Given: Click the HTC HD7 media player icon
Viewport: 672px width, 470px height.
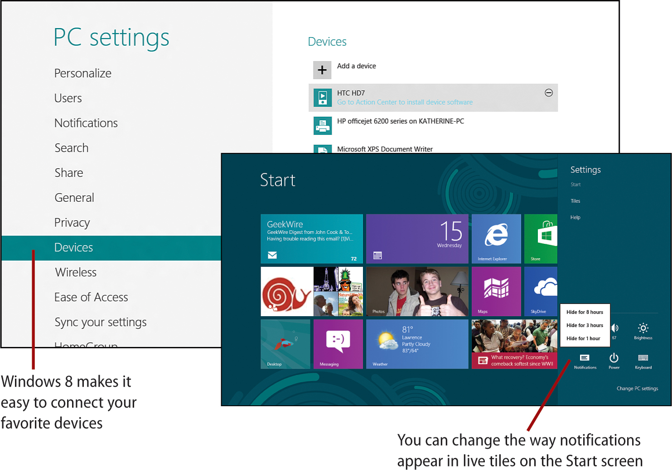Looking at the screenshot, I should pyautogui.click(x=322, y=98).
